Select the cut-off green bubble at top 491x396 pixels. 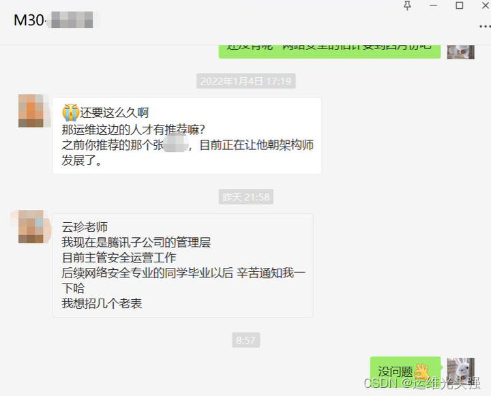(x=329, y=52)
